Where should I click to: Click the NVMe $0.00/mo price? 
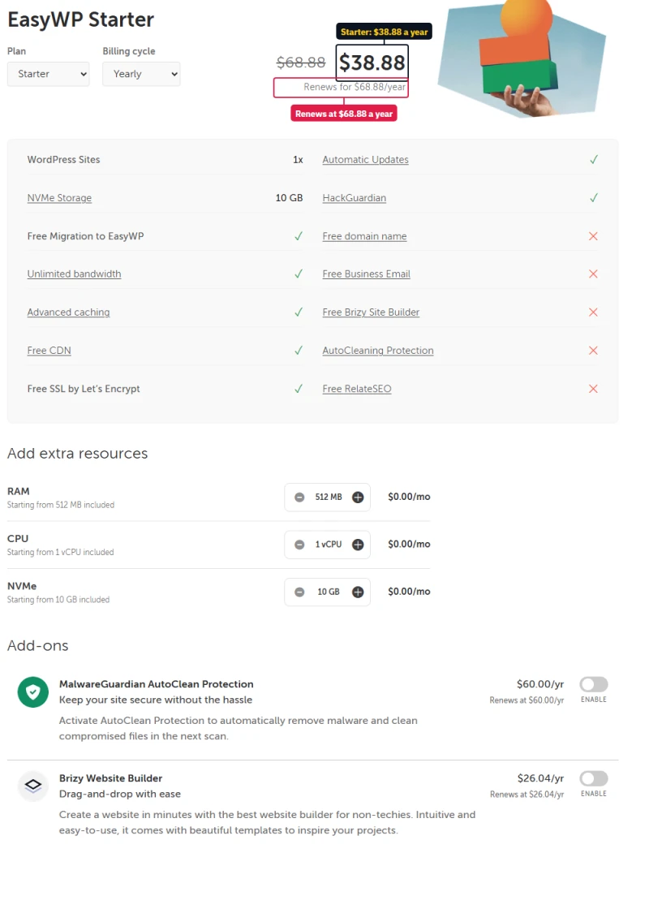click(409, 592)
